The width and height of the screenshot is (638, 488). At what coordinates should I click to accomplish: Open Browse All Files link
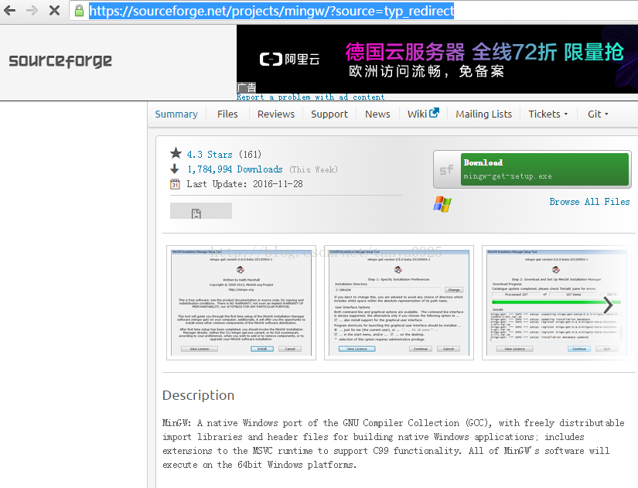coord(589,202)
